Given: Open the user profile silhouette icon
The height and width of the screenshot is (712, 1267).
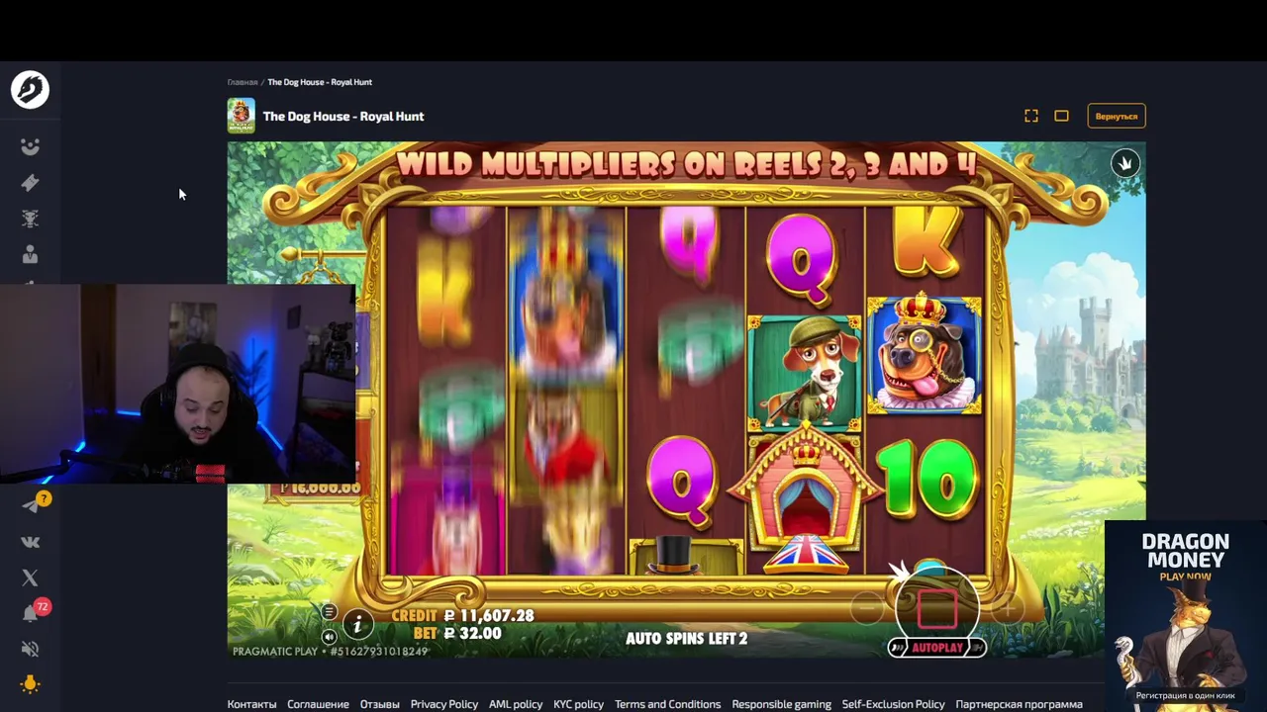Looking at the screenshot, I should coord(30,254).
